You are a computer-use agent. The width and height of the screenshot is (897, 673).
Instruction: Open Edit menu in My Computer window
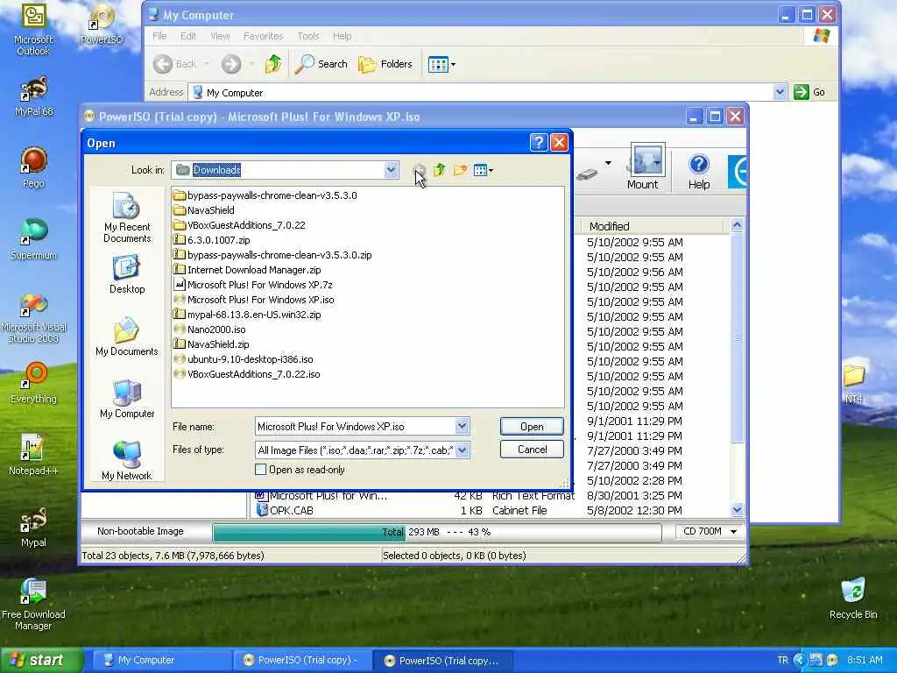188,36
